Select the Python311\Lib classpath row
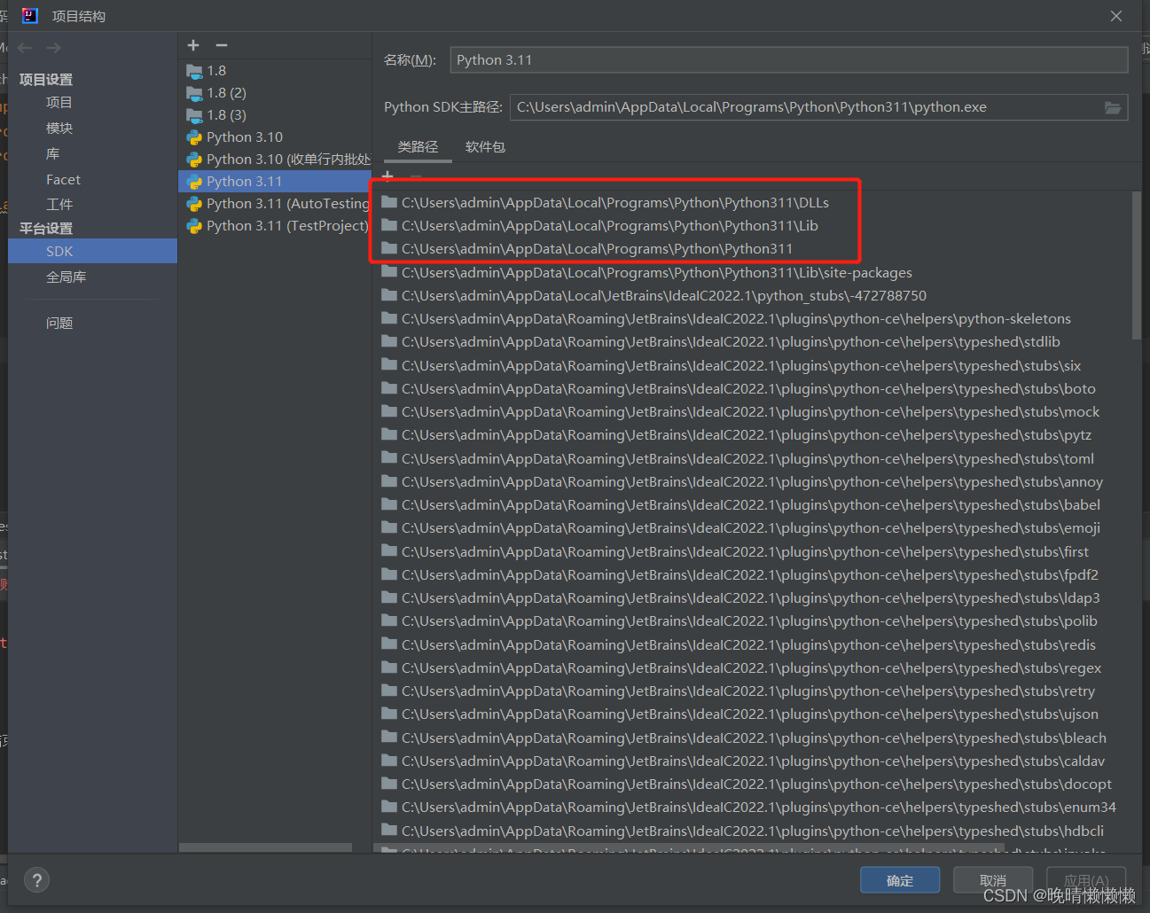1150x913 pixels. (x=754, y=226)
